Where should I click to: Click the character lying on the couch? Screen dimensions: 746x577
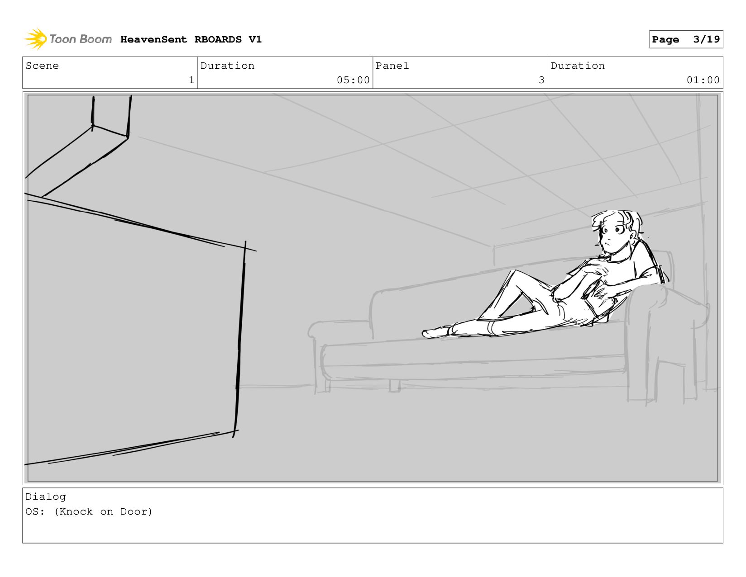[x=546, y=274]
